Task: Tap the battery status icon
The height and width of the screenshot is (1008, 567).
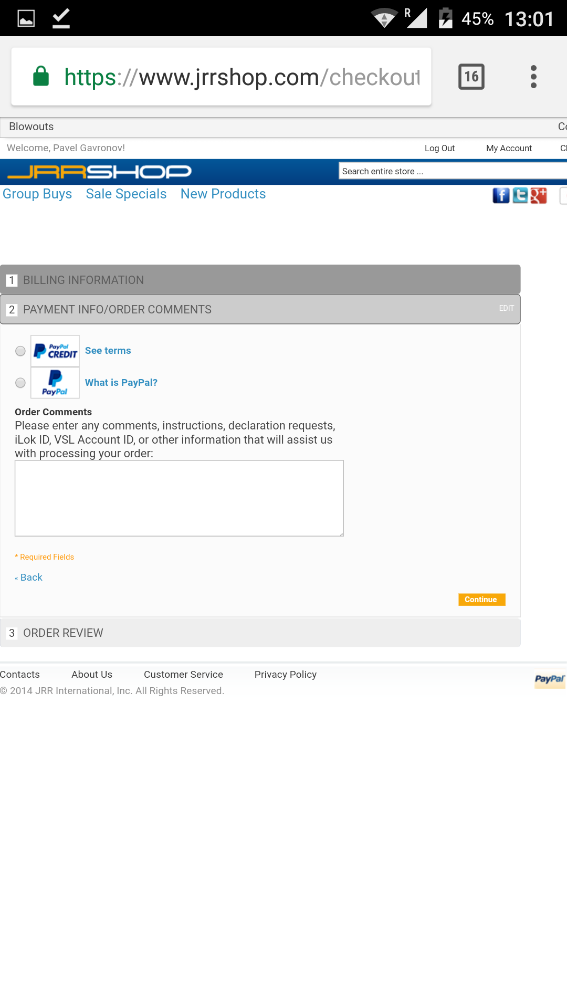Action: point(445,18)
